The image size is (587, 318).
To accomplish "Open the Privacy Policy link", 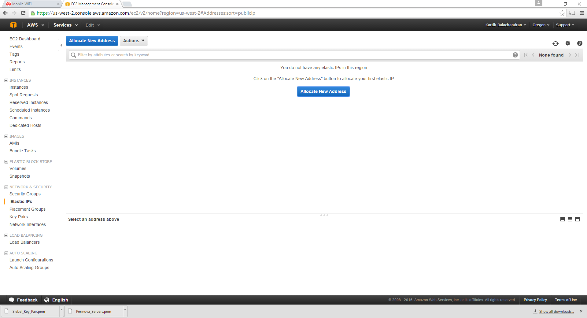I will (535, 300).
